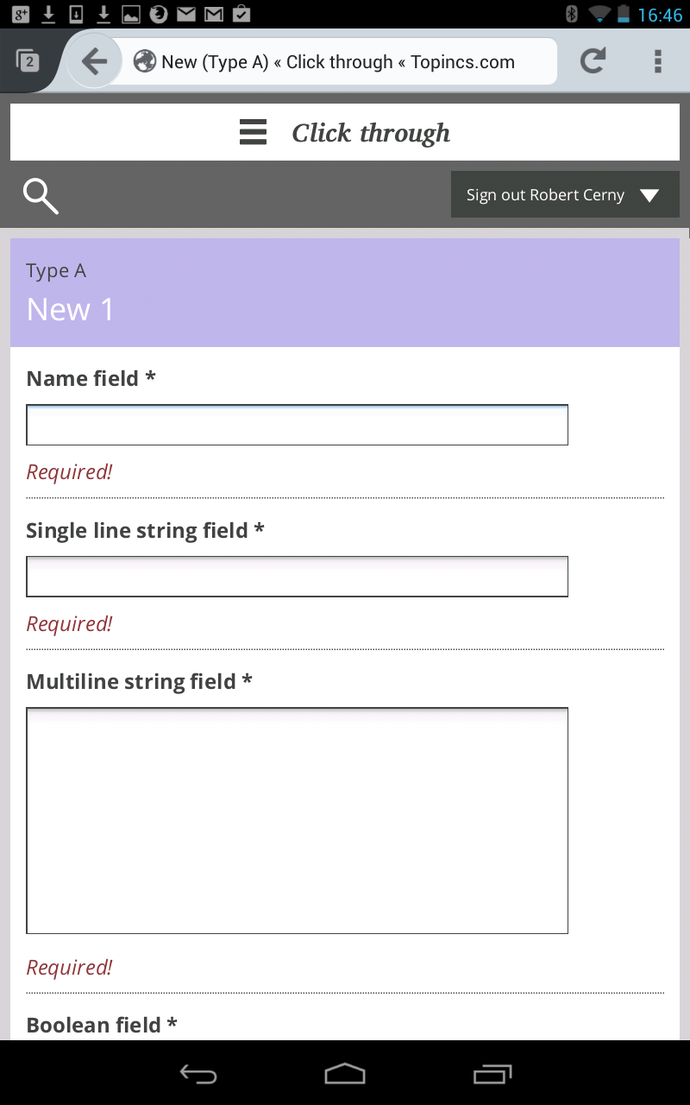Click Sign out Robert Cerny
The height and width of the screenshot is (1105, 690).
[545, 195]
